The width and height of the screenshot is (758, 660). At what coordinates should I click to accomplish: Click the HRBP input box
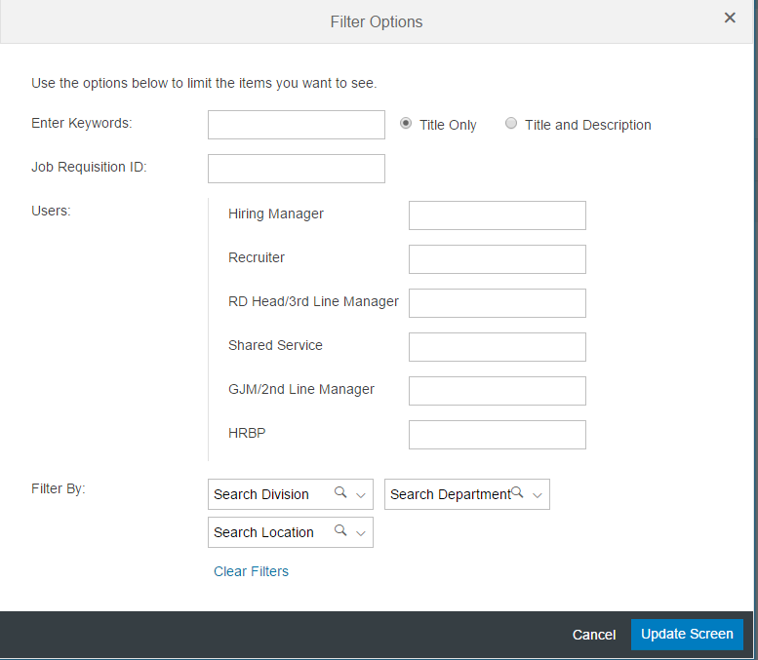498,435
